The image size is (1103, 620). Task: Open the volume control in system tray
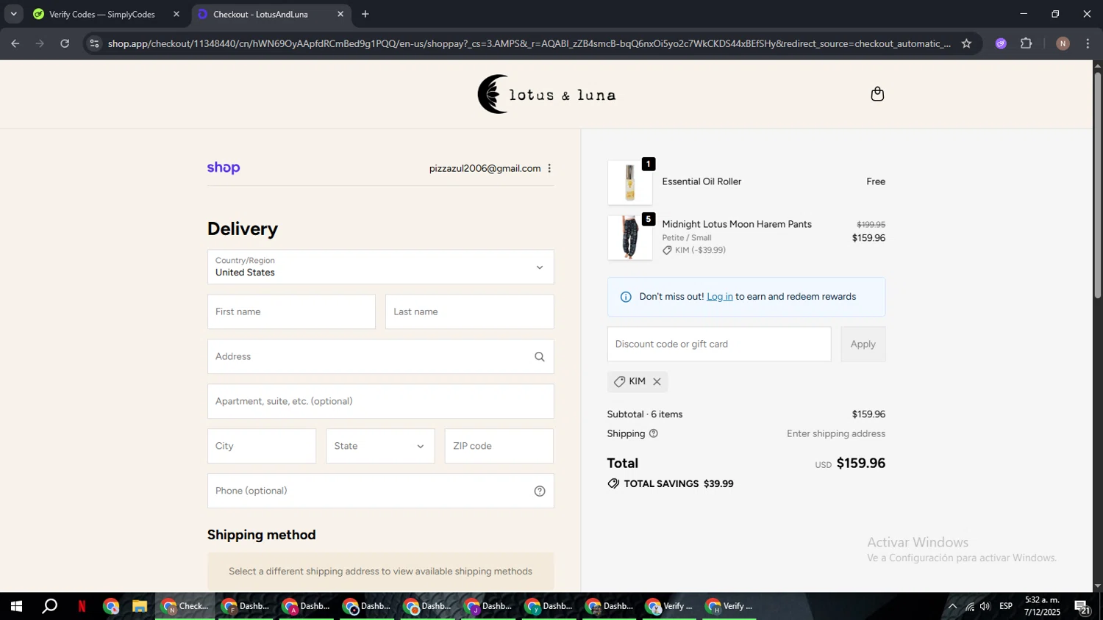[985, 607]
